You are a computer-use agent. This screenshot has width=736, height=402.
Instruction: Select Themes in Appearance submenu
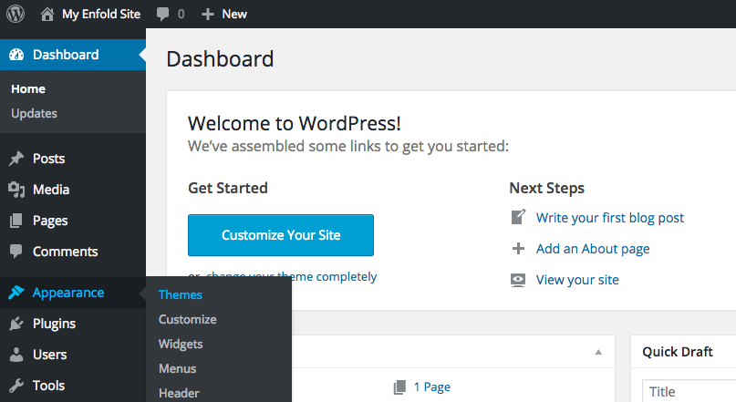pyautogui.click(x=181, y=294)
